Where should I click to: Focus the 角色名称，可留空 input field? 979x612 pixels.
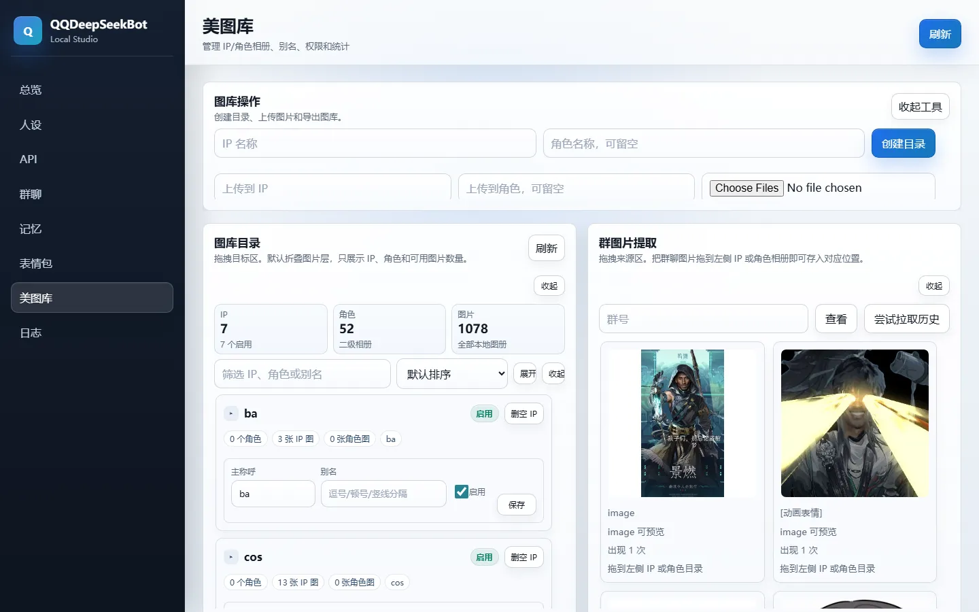click(x=704, y=143)
